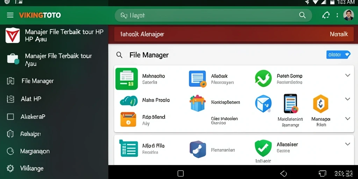Viewport: 358px width, 179px height.
Task: Open the blue cube box app icon
Action: (263, 103)
